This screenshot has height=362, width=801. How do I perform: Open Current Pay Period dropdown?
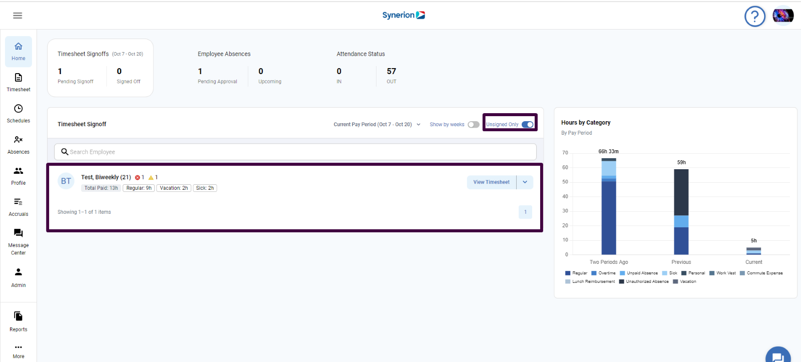(377, 125)
